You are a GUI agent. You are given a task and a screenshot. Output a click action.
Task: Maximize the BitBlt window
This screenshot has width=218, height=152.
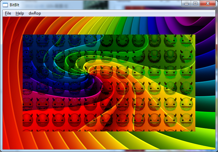point(195,3)
